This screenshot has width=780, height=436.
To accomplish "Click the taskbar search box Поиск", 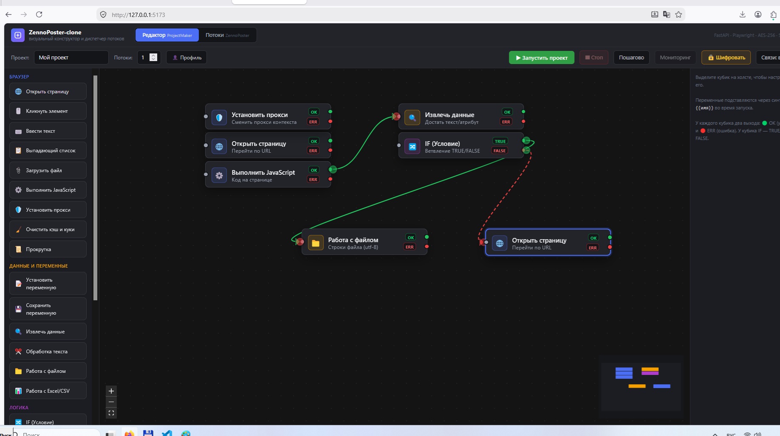I will tap(57, 433).
